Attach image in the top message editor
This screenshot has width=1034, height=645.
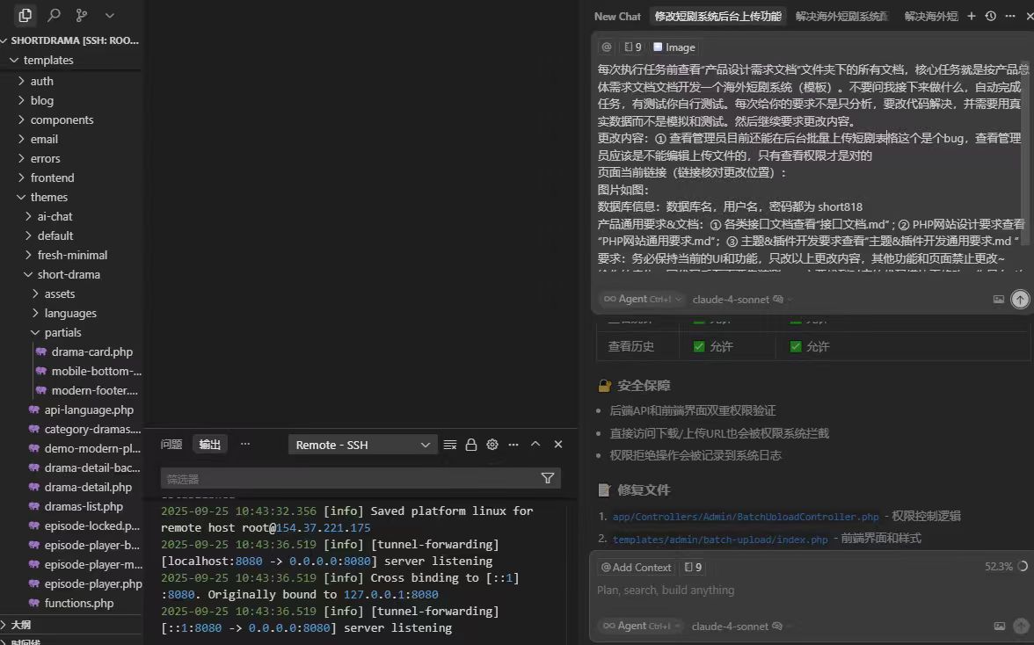[x=999, y=299]
